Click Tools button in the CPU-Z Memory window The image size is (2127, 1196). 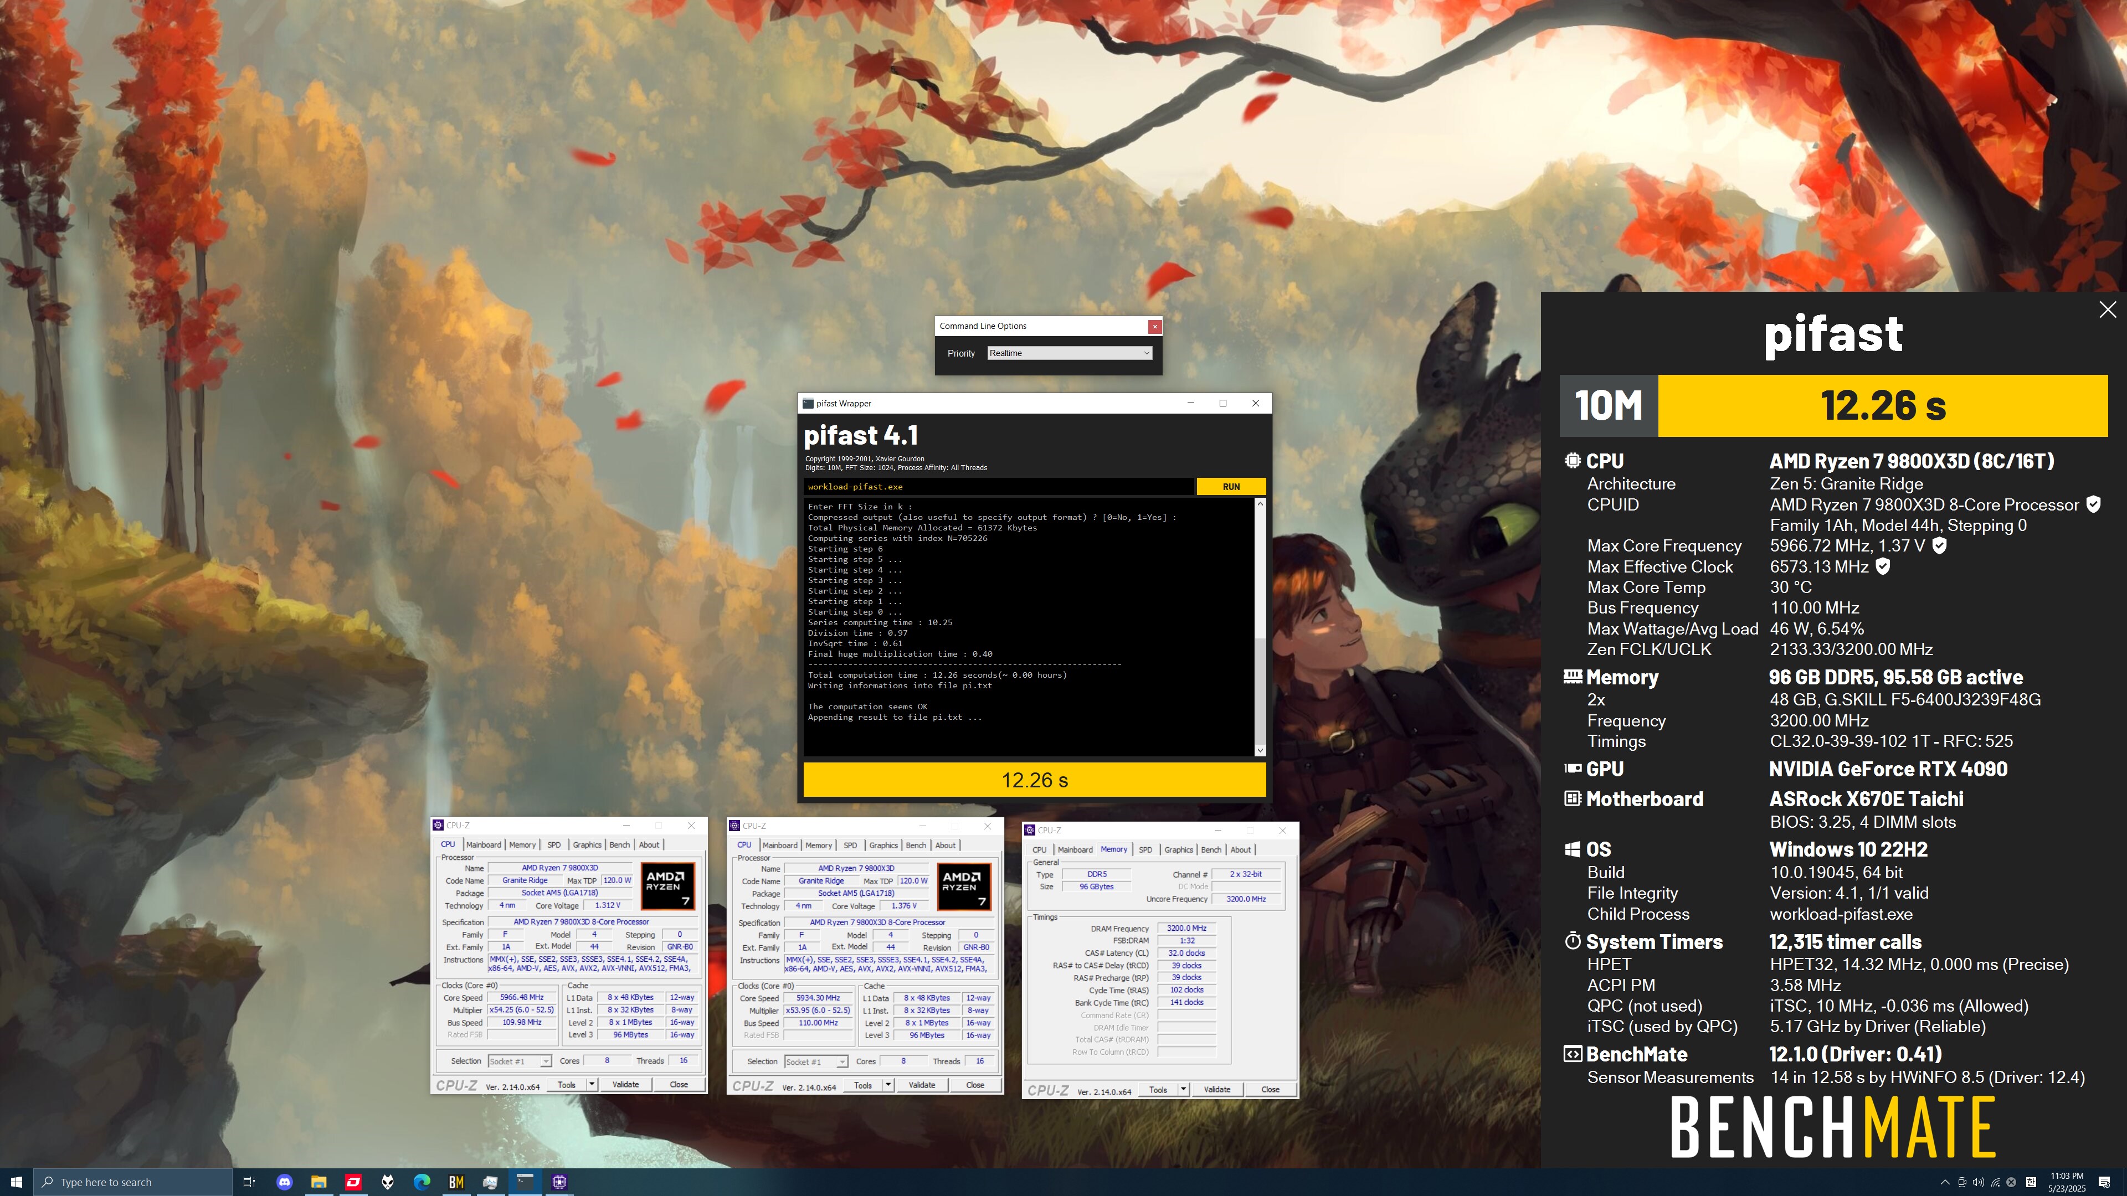tap(1158, 1090)
